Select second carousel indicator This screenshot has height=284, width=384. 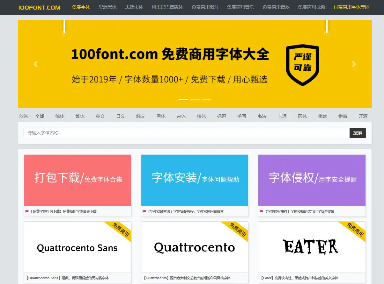click(x=195, y=100)
